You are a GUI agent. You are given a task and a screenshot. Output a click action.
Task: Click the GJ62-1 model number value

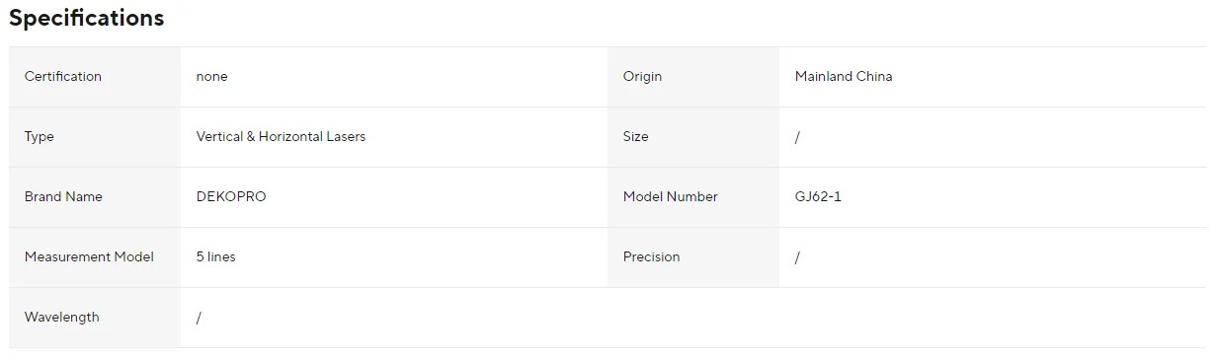pos(818,197)
